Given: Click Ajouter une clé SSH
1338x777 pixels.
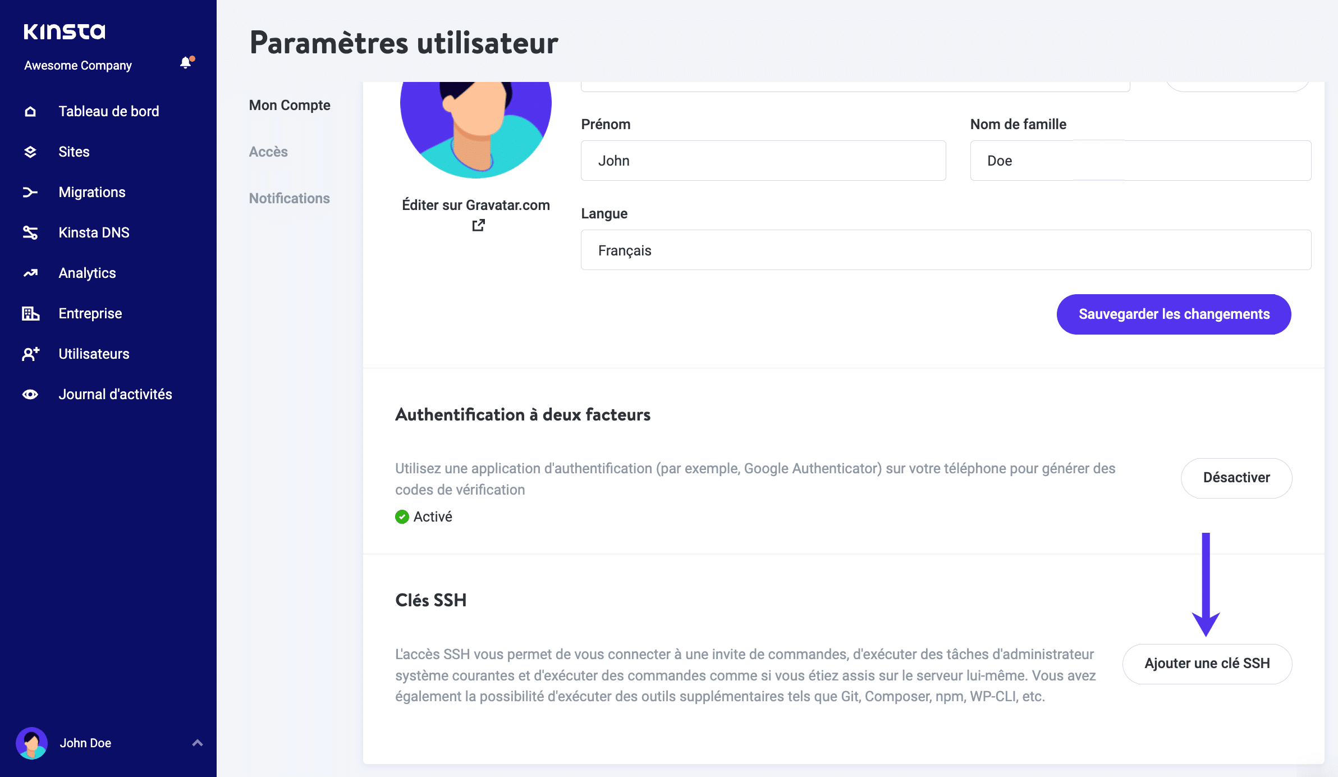Looking at the screenshot, I should (1207, 663).
